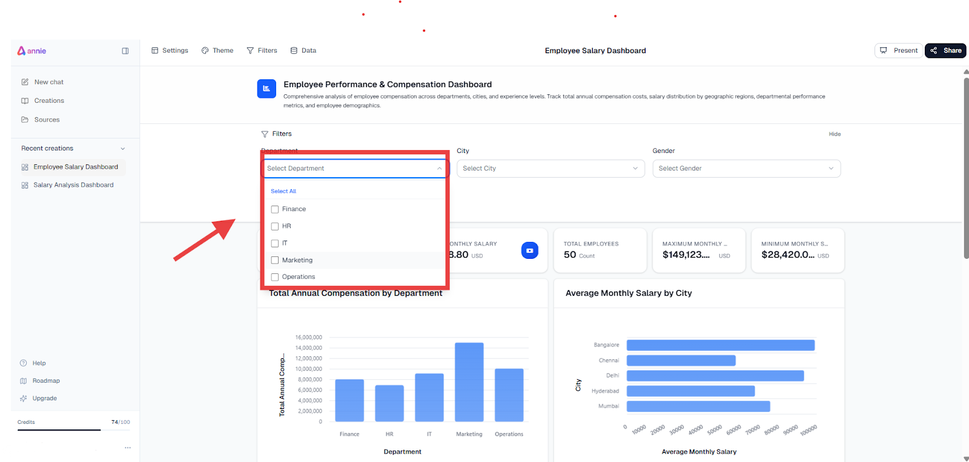
Task: Click the blue camera icon on salary card
Action: (529, 250)
